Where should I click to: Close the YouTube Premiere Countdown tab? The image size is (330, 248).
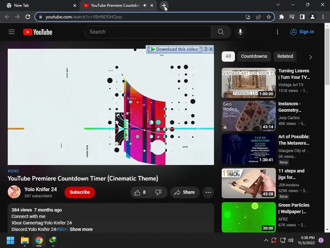pyautogui.click(x=152, y=5)
